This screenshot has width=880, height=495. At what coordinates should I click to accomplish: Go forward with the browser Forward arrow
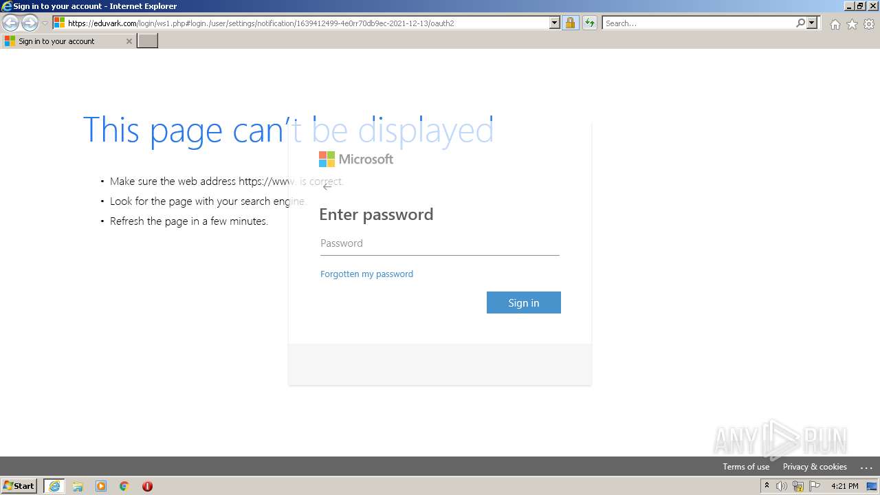(30, 23)
